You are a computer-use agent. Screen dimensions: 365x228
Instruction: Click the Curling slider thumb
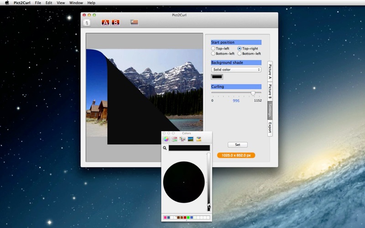[x=253, y=93]
